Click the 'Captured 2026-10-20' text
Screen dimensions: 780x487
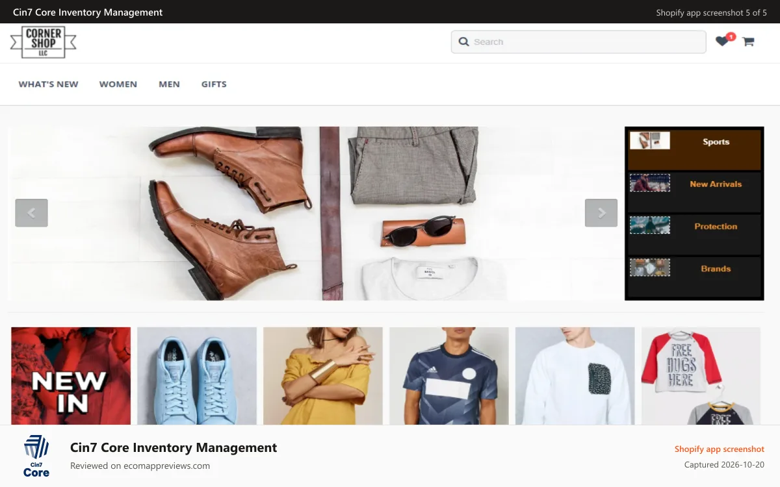(724, 465)
